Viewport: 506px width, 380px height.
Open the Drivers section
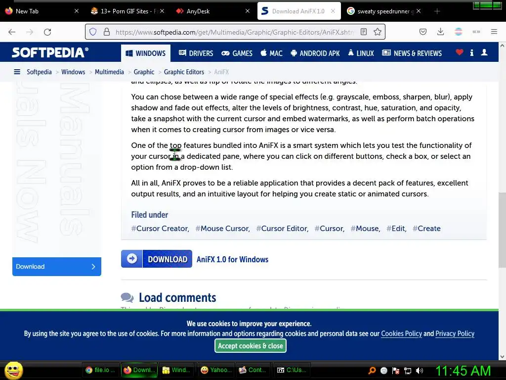(x=196, y=53)
